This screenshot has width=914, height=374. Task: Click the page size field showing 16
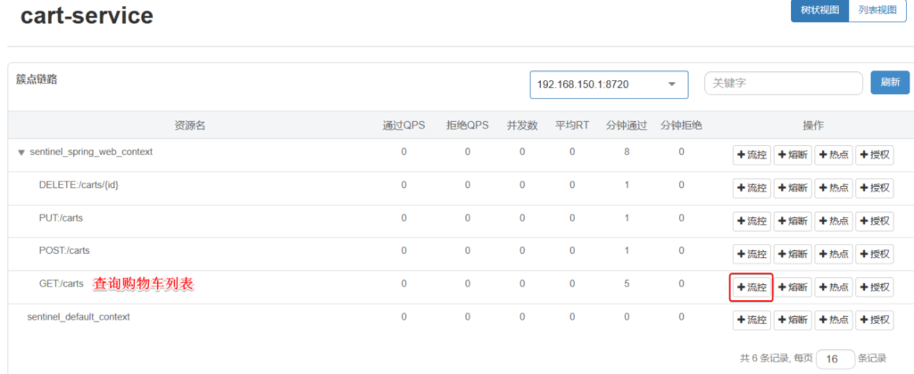(x=835, y=358)
